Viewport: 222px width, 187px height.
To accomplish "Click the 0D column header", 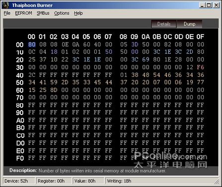I will pyautogui.click(x=178, y=37).
